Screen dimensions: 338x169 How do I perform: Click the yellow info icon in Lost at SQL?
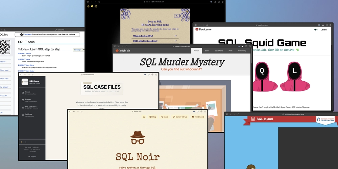tap(92, 6)
